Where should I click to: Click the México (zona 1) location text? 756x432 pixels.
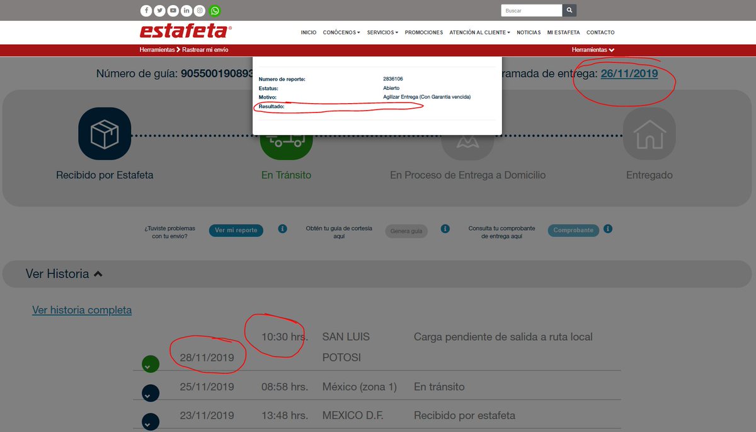[x=360, y=387]
